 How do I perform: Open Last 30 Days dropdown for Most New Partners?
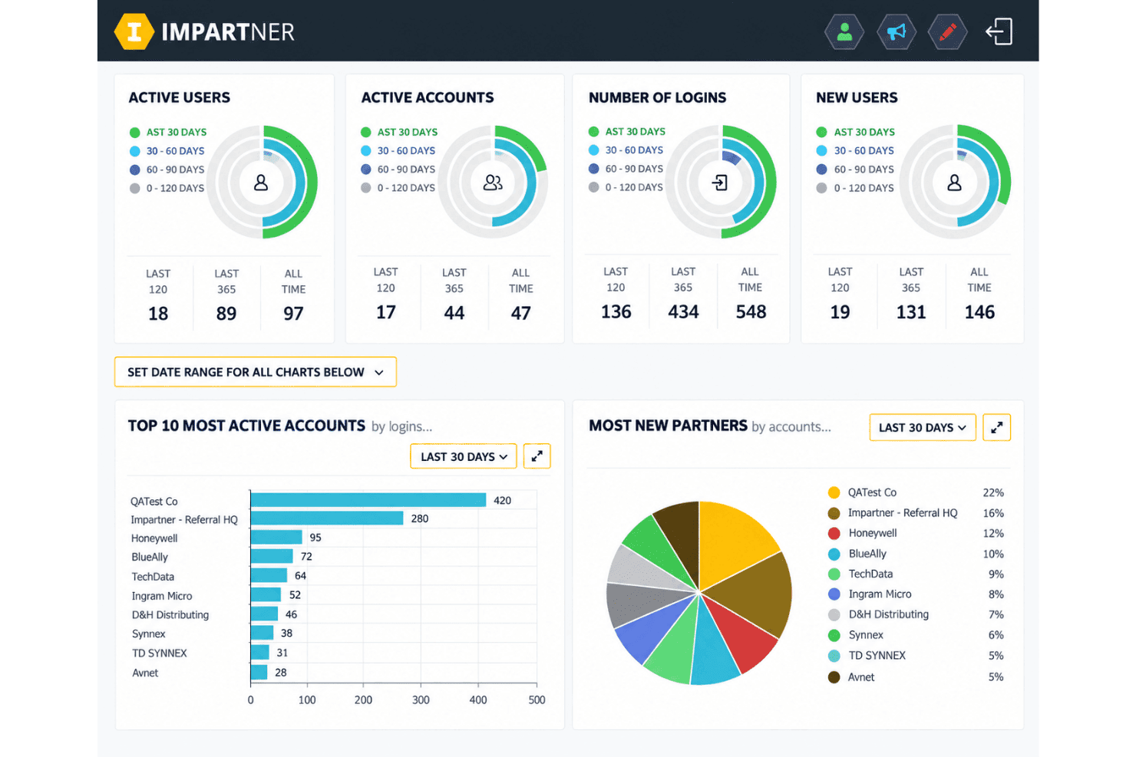pyautogui.click(x=923, y=427)
